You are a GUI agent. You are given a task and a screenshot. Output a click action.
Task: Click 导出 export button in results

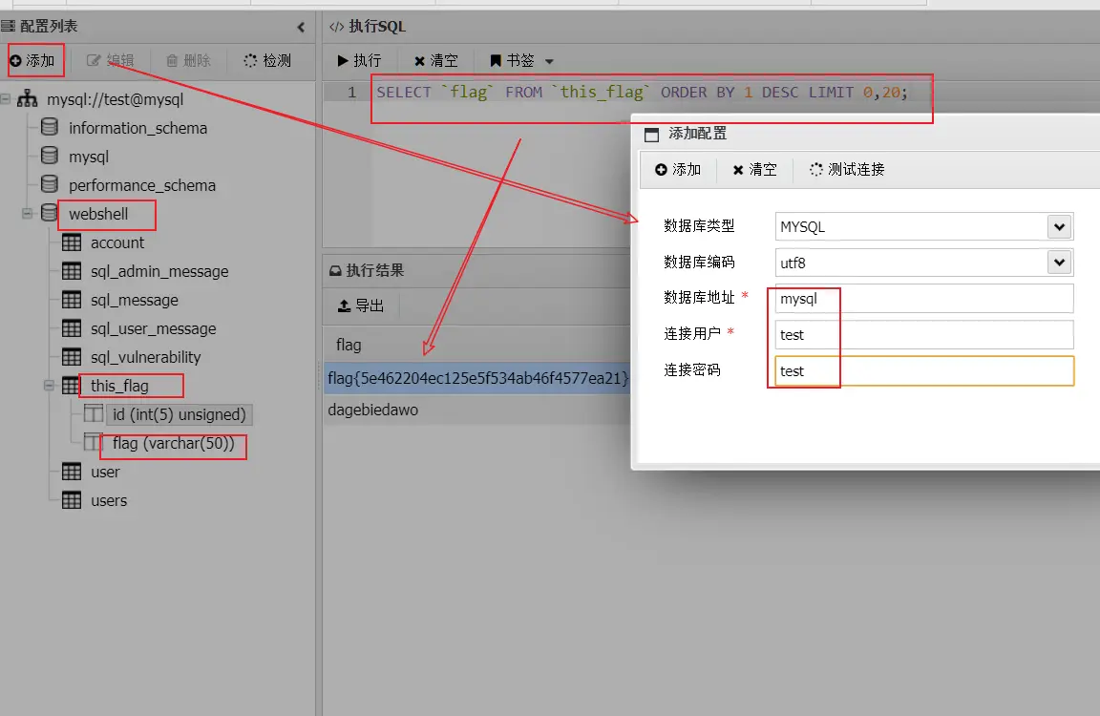point(361,305)
